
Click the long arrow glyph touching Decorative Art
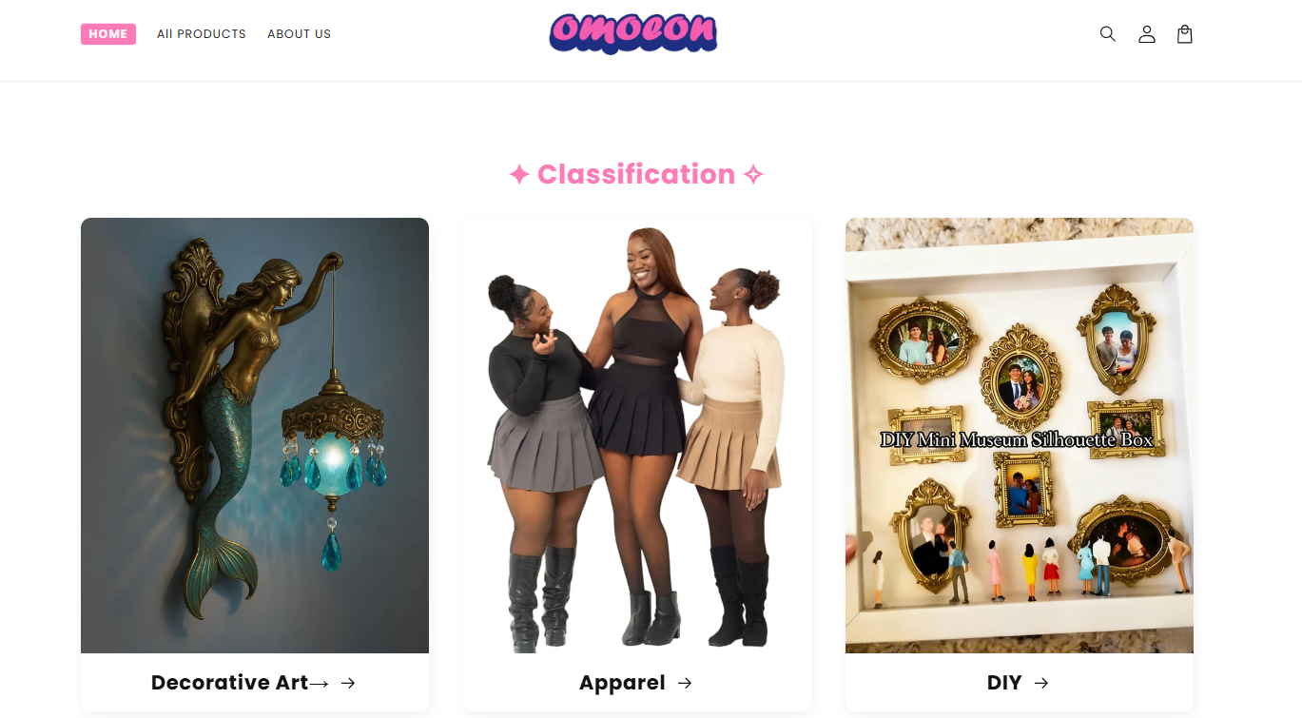(319, 684)
